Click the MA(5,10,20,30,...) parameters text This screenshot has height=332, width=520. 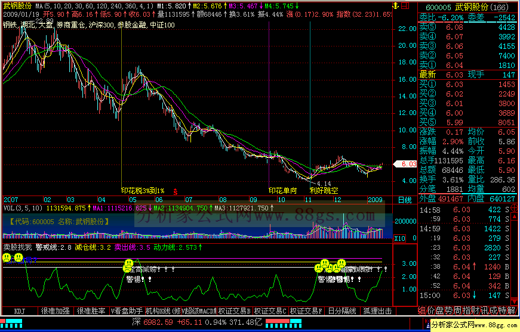click(94, 6)
